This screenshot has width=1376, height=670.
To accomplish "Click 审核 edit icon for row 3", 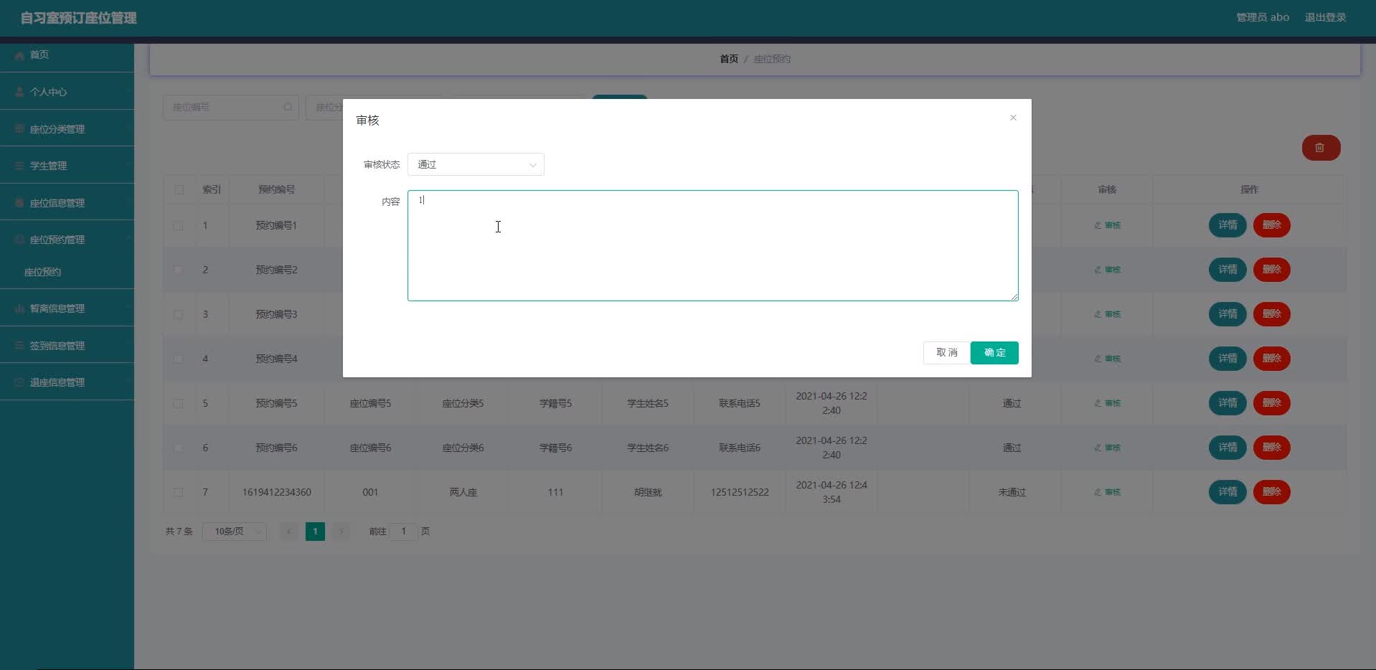I will point(1107,314).
